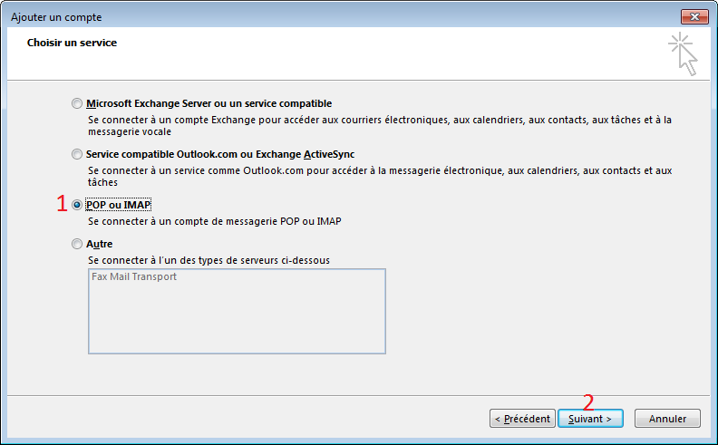Select the POP ou IMAP radio button
718x445 pixels.
coord(76,205)
